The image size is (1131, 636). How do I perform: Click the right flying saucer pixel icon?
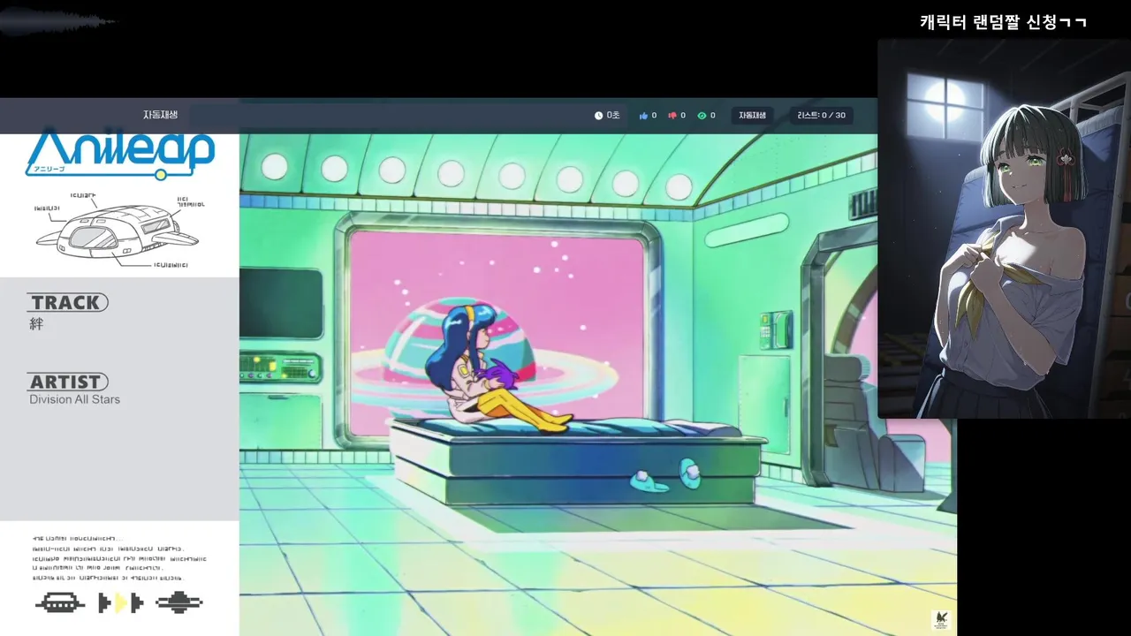pyautogui.click(x=179, y=602)
